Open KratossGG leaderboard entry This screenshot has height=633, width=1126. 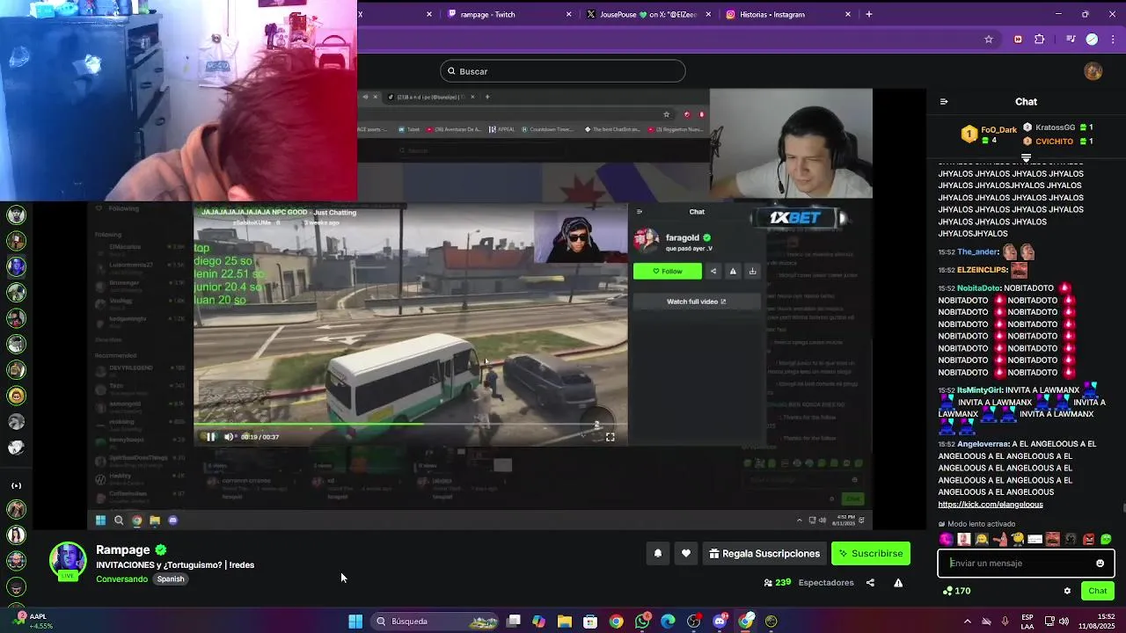1058,127
